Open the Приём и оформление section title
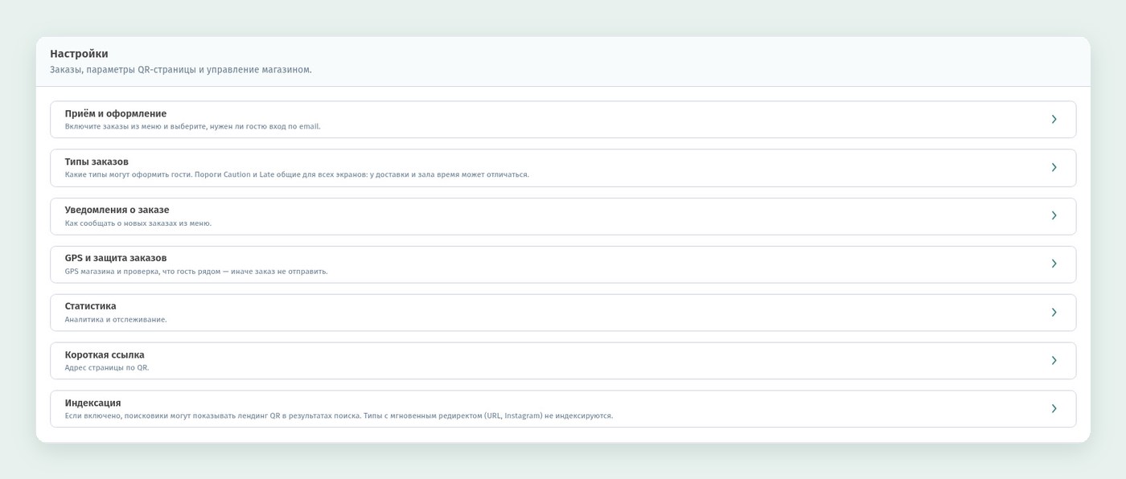Viewport: 1126px width, 479px height. point(116,113)
